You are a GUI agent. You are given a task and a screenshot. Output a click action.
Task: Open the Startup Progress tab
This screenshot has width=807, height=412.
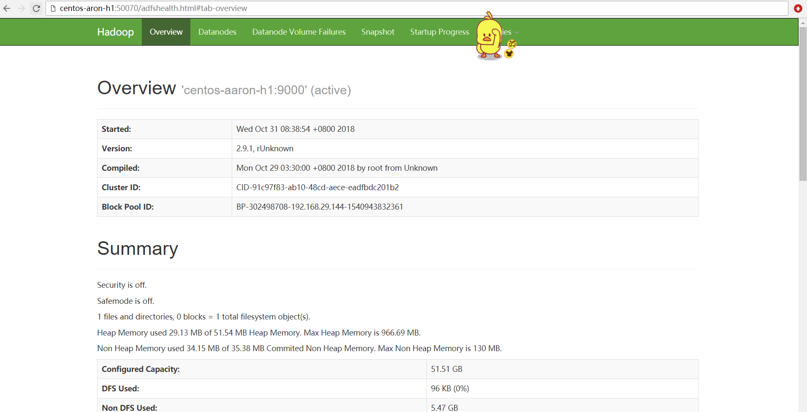(x=439, y=32)
